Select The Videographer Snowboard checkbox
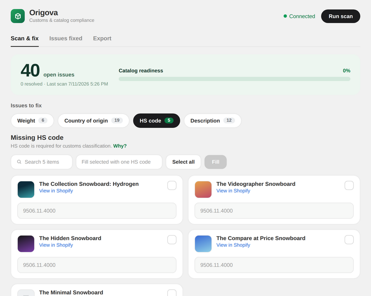 [x=349, y=185]
